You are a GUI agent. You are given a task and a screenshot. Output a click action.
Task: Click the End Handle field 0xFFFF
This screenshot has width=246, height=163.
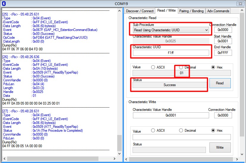click(x=223, y=53)
